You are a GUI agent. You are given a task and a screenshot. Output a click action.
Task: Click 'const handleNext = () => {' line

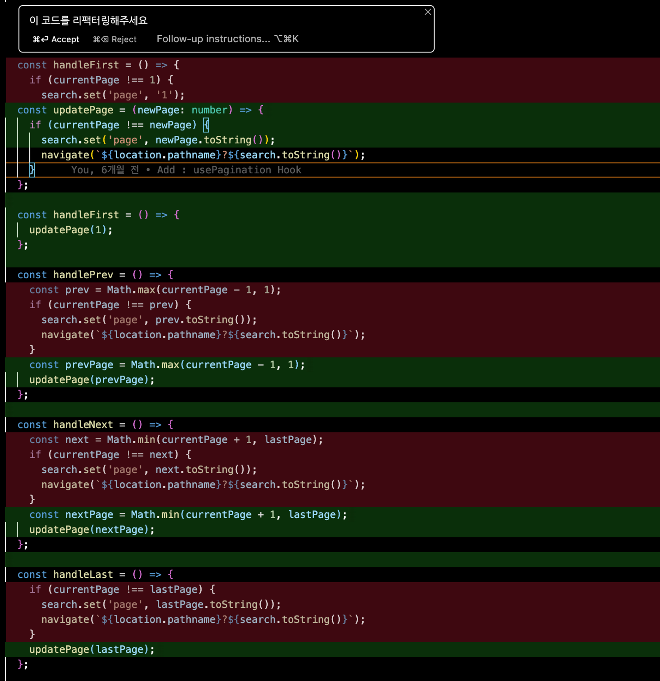tap(95, 425)
